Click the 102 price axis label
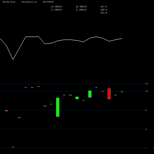154x154 pixels. pyautogui.click(x=147, y=84)
